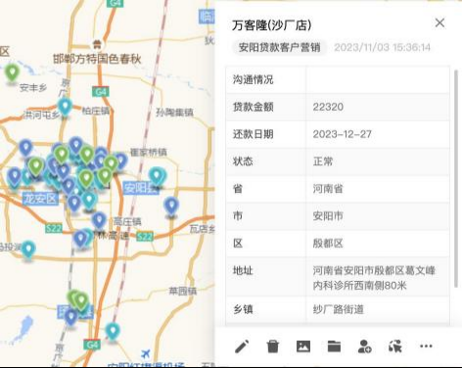Click the cursor selection icon
This screenshot has width=462, height=368.
pyautogui.click(x=395, y=346)
